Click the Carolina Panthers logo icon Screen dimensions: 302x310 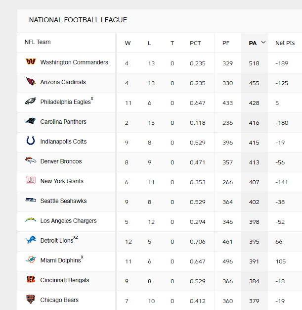(31, 122)
